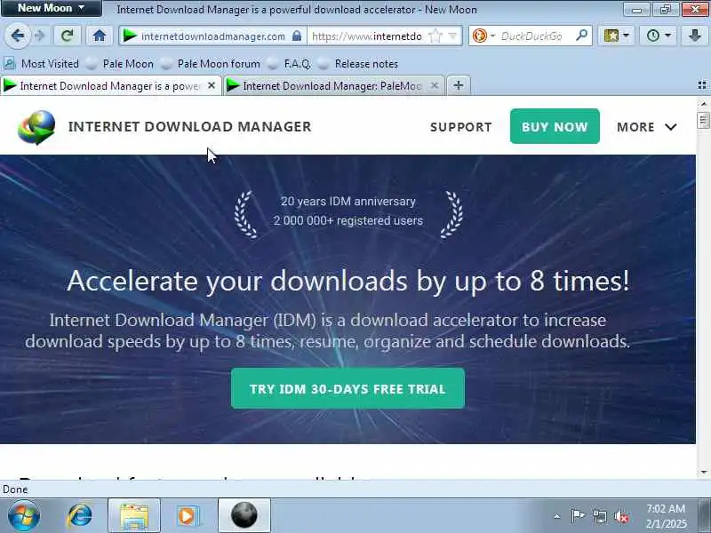Bookmark this page with the star icon
Screen dimensions: 711x533
[x=435, y=36]
